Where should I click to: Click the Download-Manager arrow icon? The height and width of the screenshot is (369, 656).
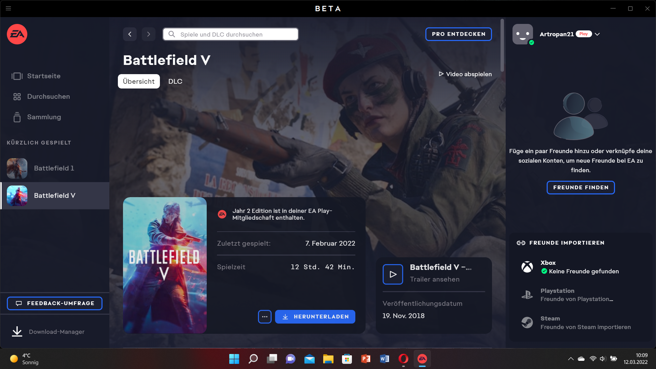[17, 332]
